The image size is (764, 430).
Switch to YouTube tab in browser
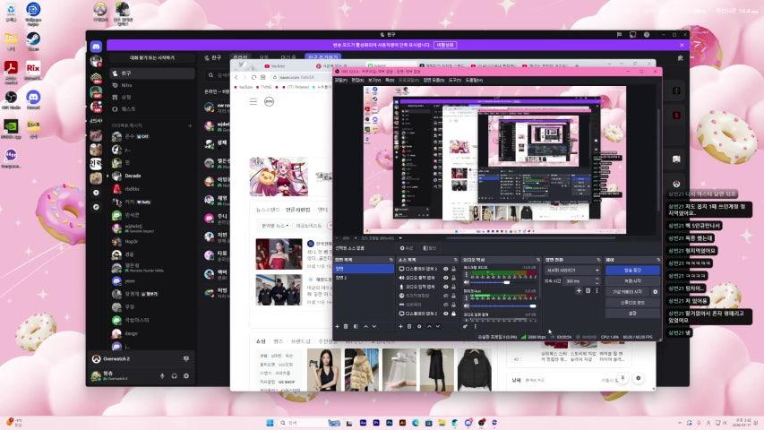coord(278,65)
